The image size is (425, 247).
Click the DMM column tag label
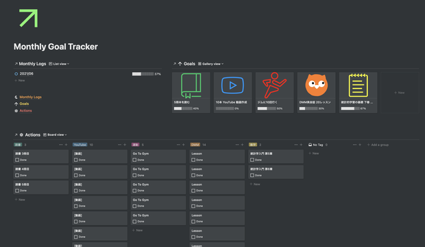point(195,145)
